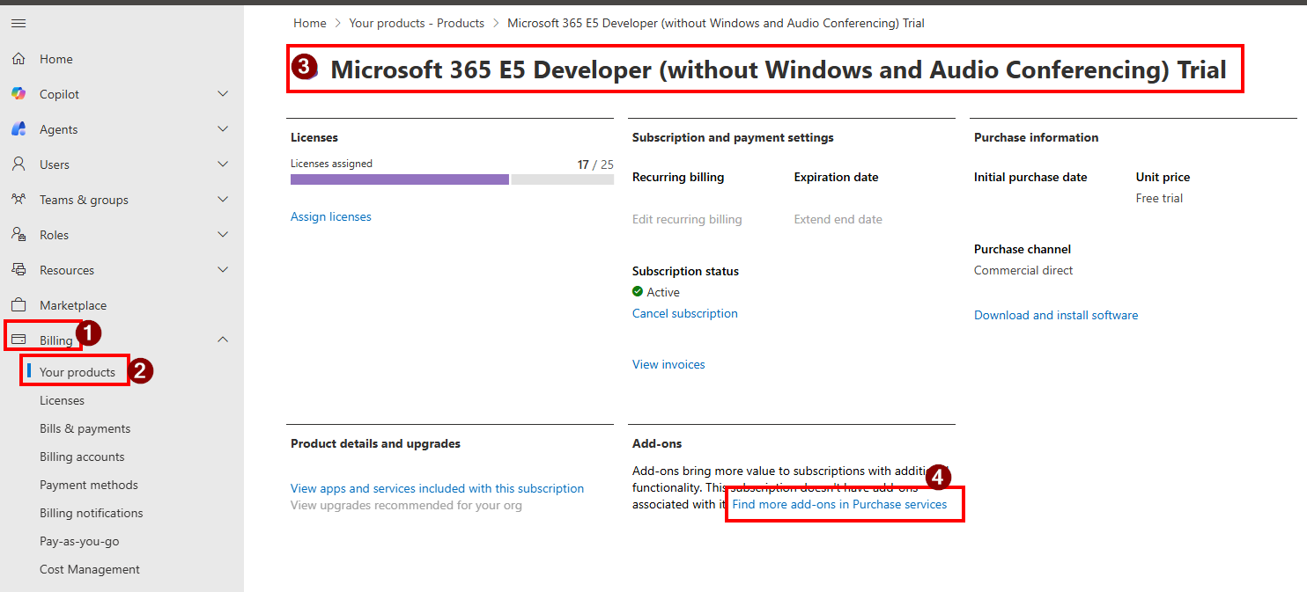Image resolution: width=1307 pixels, height=592 pixels.
Task: Click the Billing credit card icon
Action: click(18, 340)
